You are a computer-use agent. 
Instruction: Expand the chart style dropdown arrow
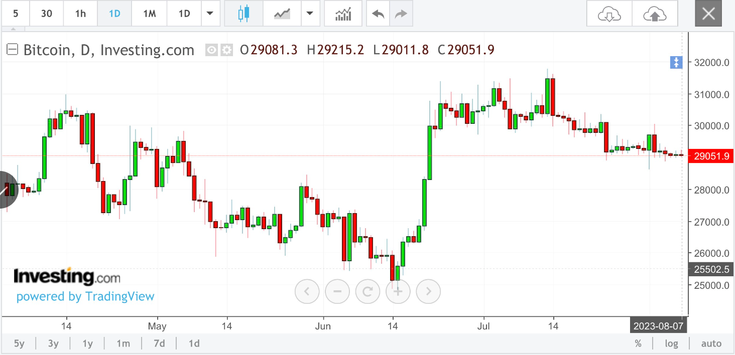coord(310,14)
